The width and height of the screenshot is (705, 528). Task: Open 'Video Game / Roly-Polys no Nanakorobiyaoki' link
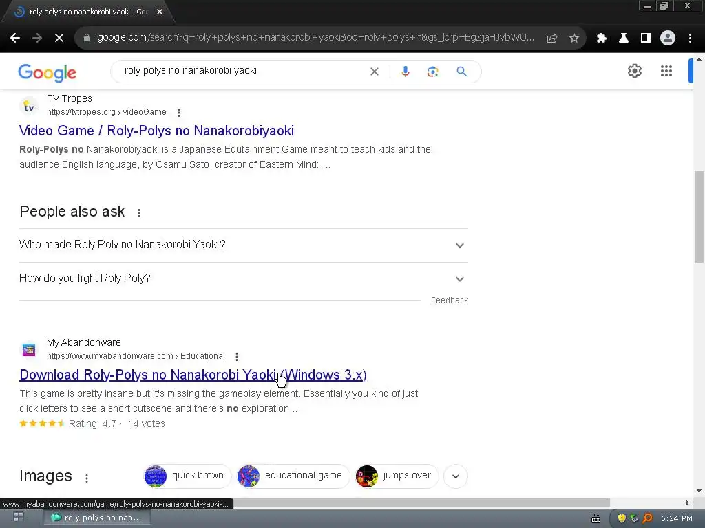point(156,131)
